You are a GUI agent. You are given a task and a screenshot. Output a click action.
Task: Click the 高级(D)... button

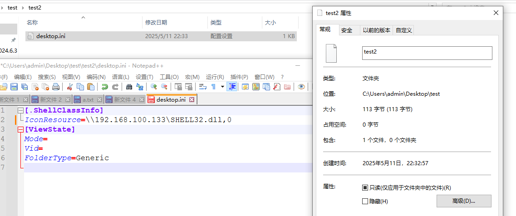coord(464,201)
